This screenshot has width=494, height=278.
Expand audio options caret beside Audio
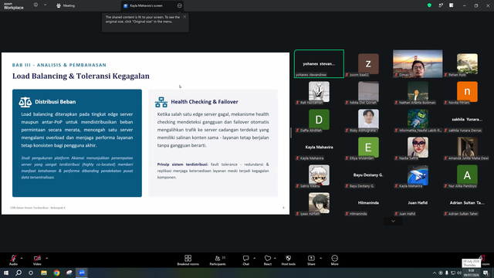tap(22, 258)
